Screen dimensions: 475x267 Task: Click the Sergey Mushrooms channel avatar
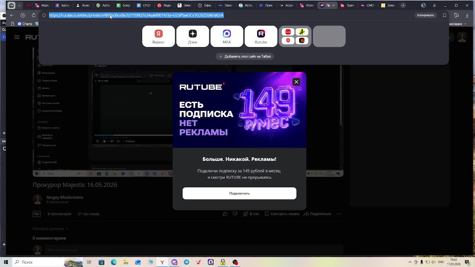[37, 199]
